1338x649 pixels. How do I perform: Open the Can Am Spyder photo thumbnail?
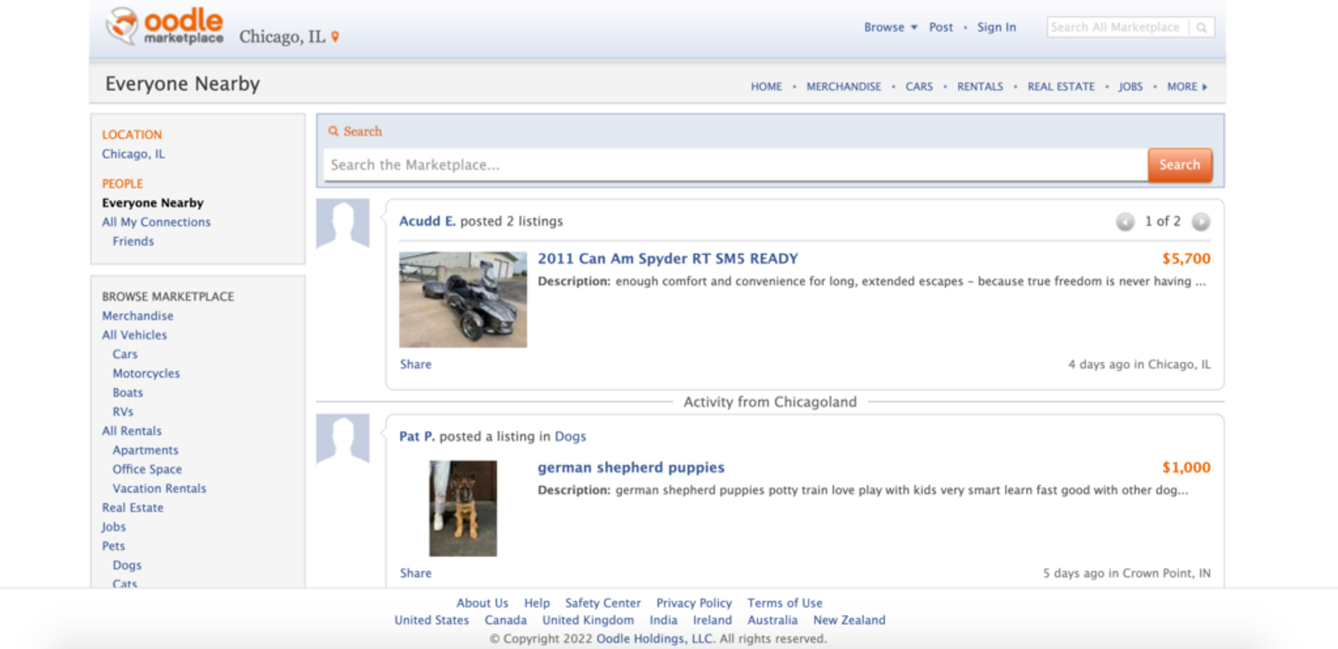tap(463, 299)
